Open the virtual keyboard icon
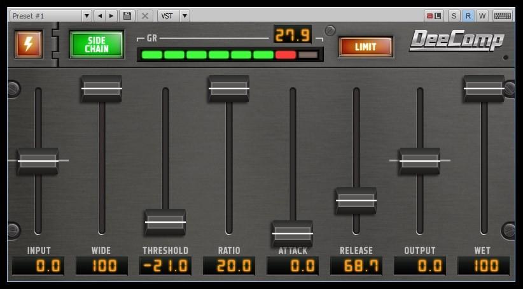Screen dimensions: 523x289 click(x=502, y=16)
